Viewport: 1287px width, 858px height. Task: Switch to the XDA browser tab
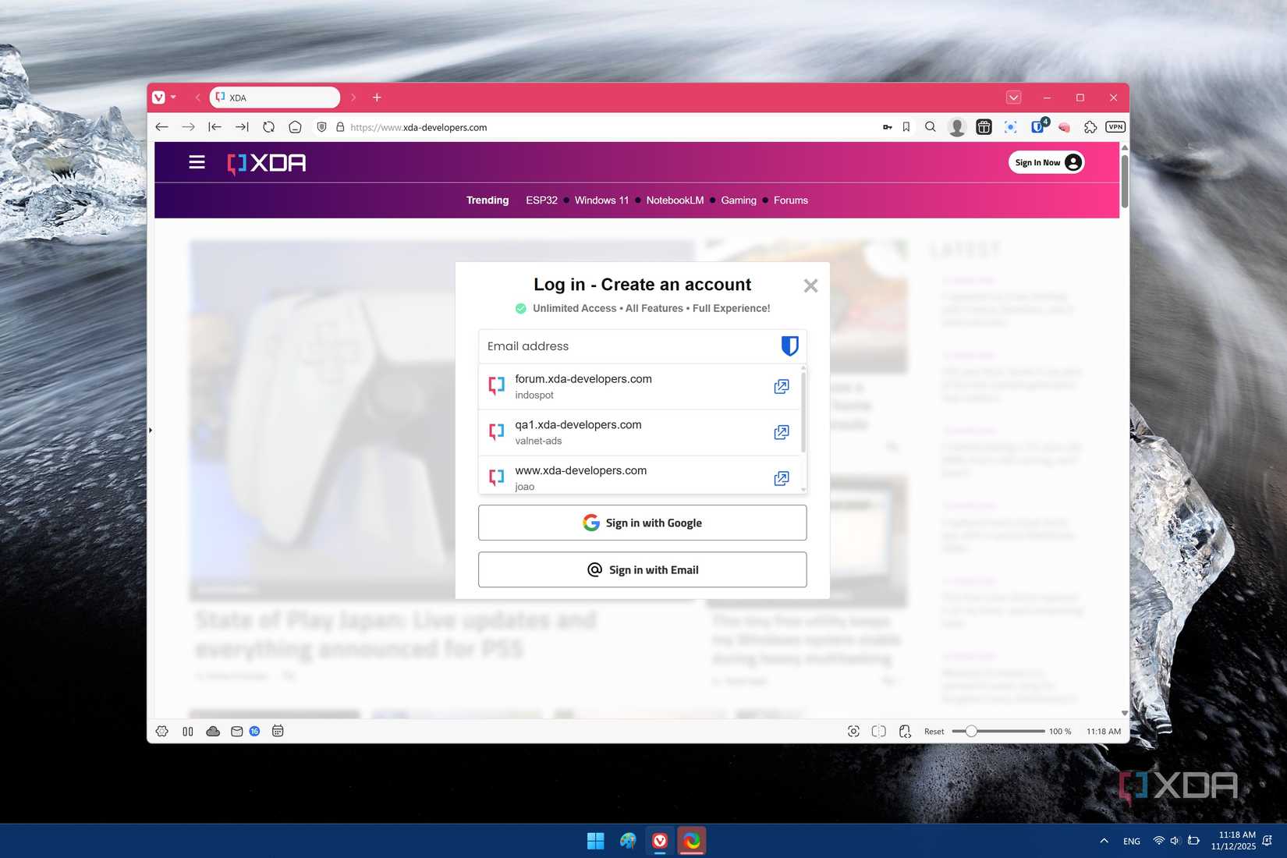point(275,97)
